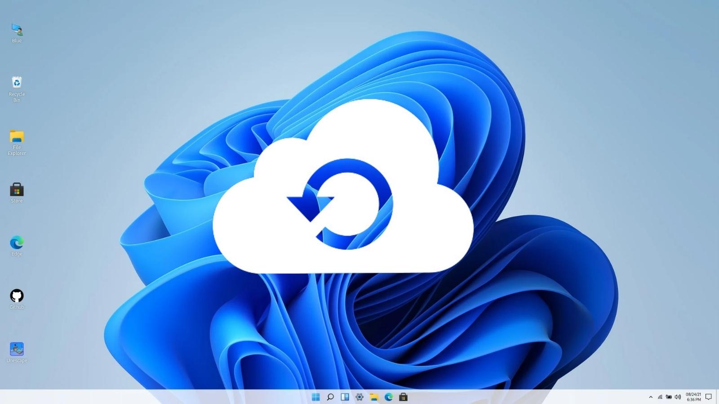This screenshot has height=404, width=719.
Task: Open the clock showing 08/24/21 6:36 PM
Action: tap(693, 397)
